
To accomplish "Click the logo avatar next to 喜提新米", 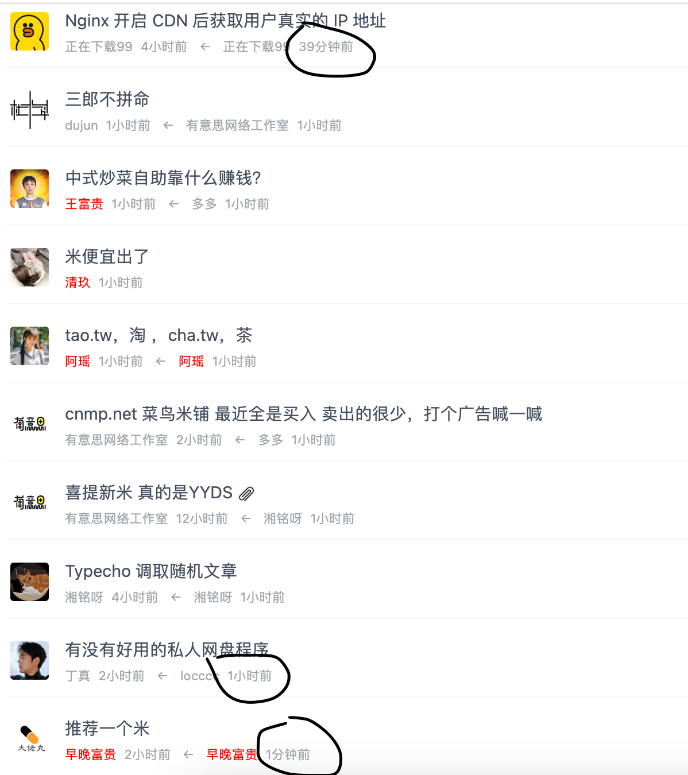I will click(29, 503).
